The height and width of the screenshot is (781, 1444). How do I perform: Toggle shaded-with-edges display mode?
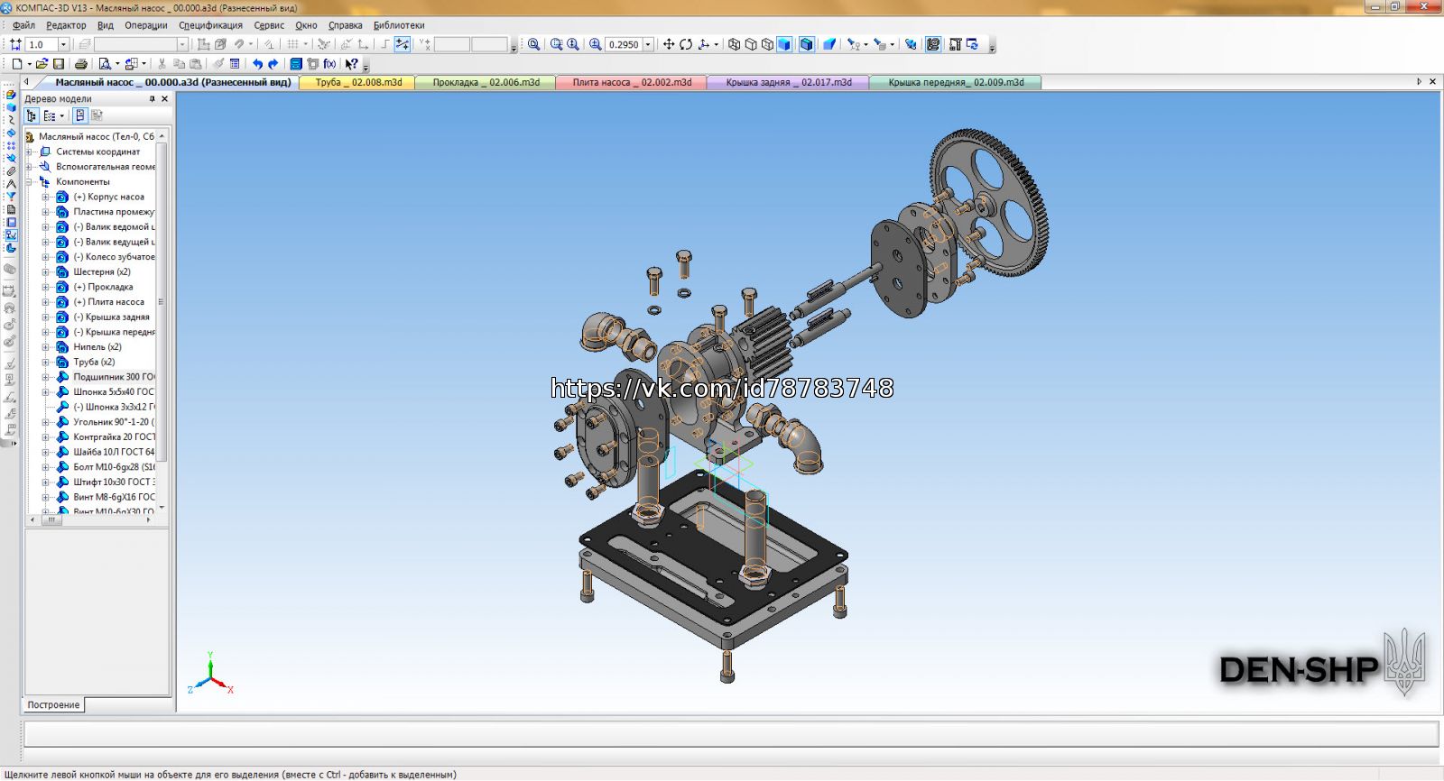pos(807,44)
